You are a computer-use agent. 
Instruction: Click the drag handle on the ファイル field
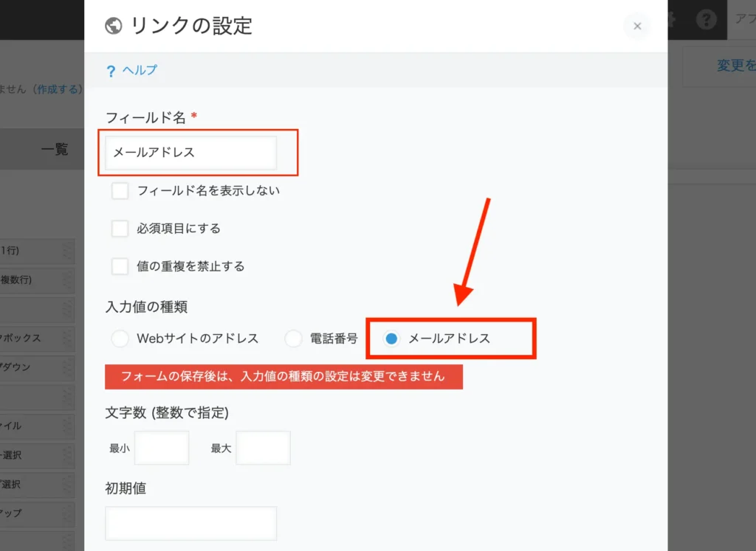(67, 426)
